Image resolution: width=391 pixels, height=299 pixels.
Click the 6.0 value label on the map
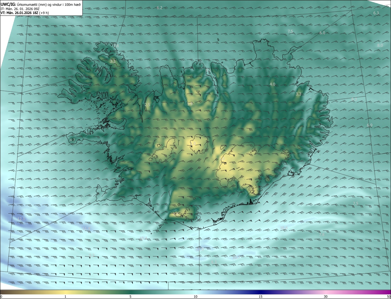point(322,33)
